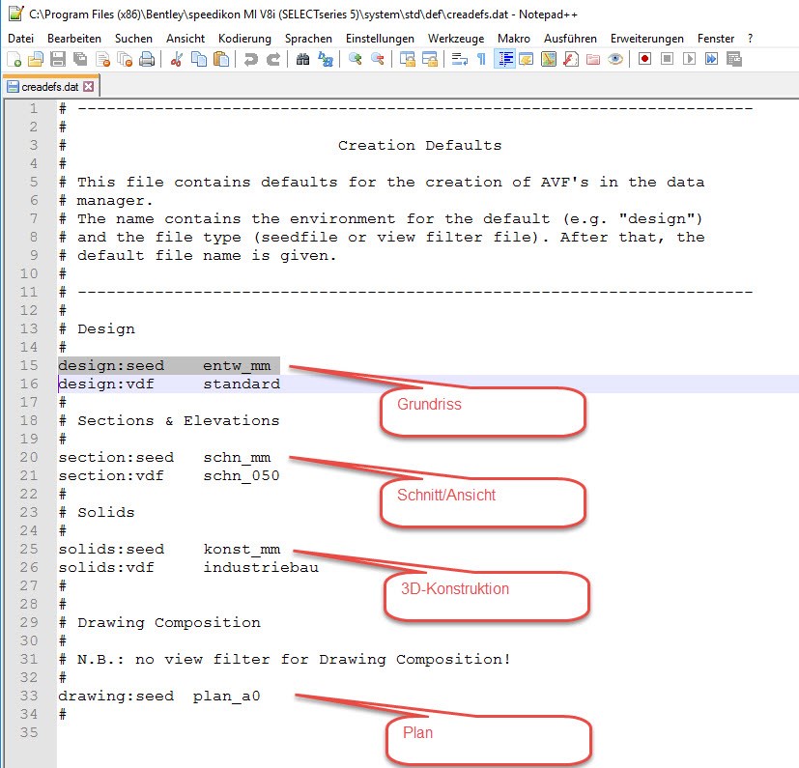
Task: Open the ? help menu
Action: point(750,39)
